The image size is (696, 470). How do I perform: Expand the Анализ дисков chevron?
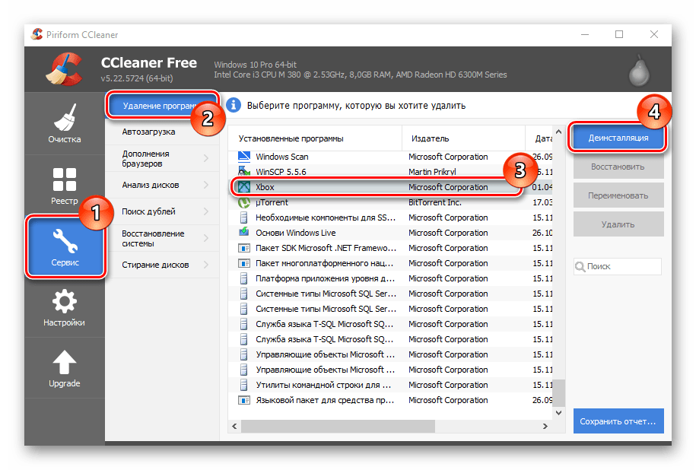click(x=206, y=185)
